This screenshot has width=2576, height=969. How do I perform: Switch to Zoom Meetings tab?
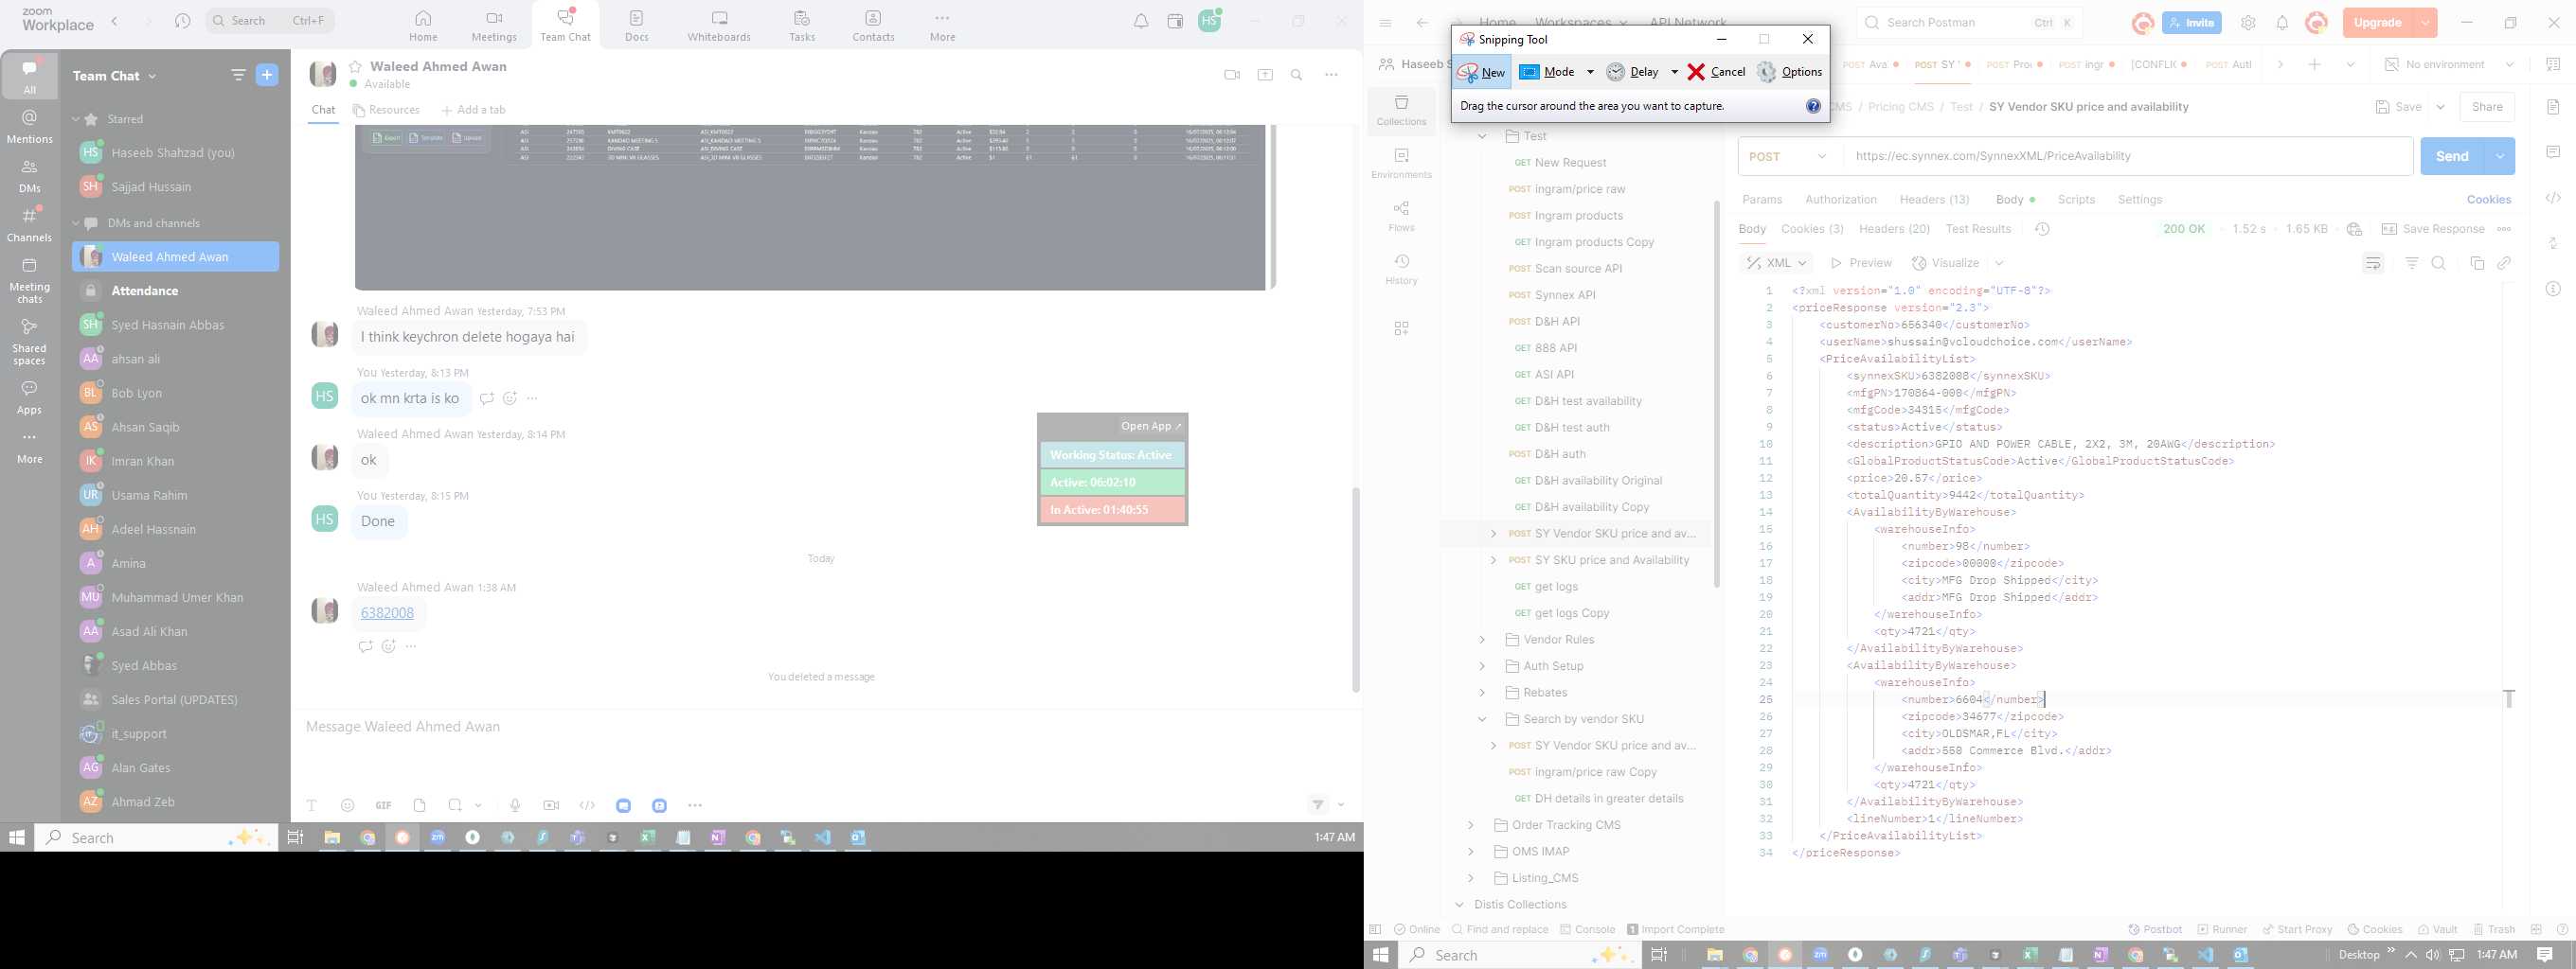pyautogui.click(x=494, y=25)
